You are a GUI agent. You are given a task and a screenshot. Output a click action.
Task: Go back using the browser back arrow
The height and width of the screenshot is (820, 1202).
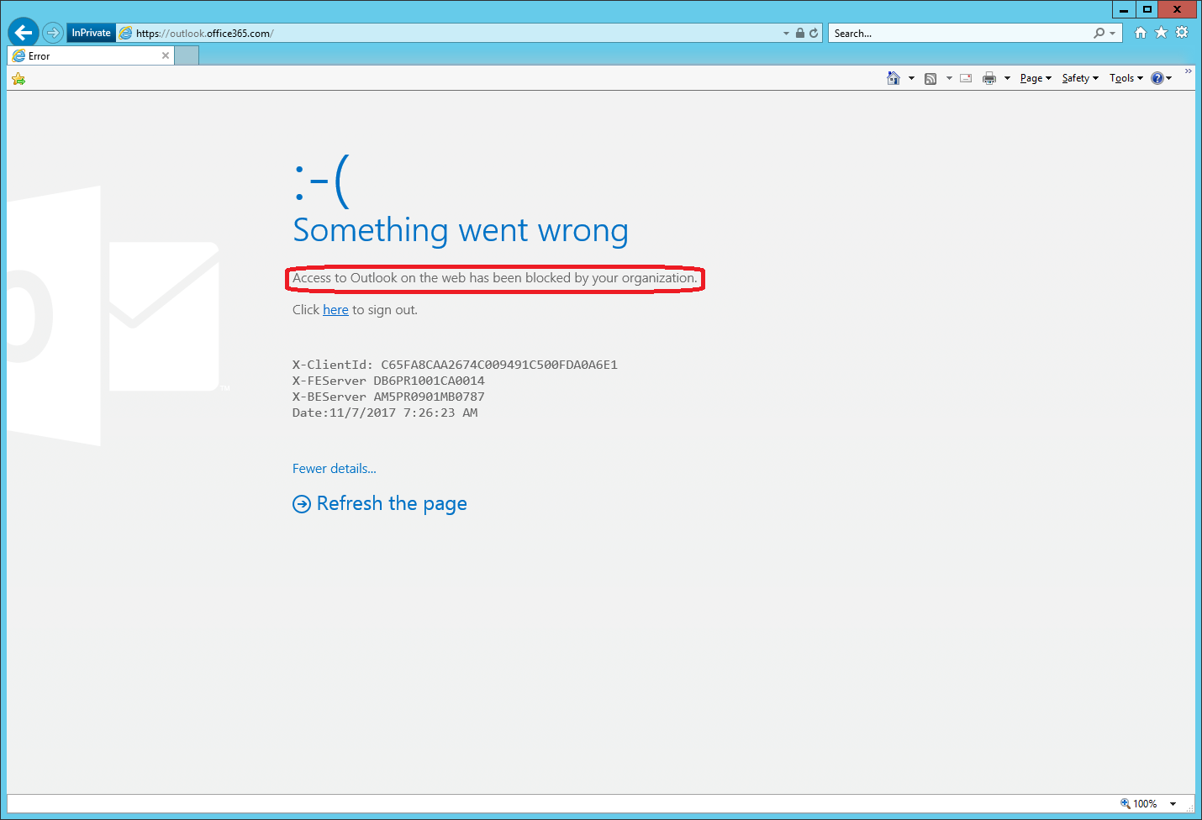tap(24, 33)
